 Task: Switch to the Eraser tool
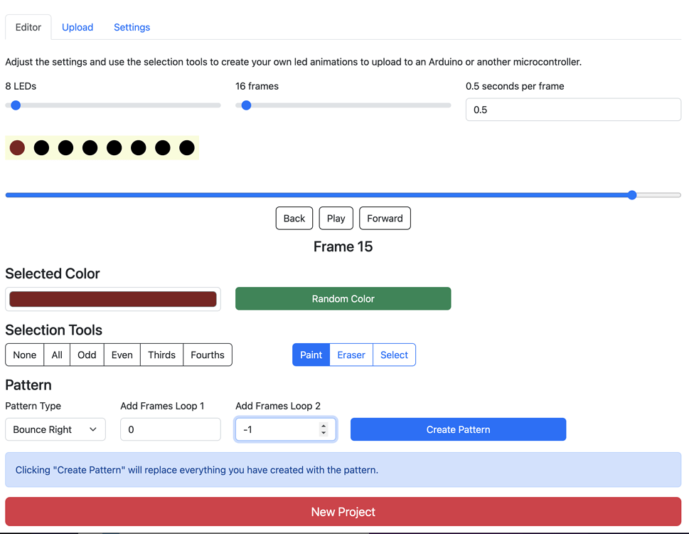coord(351,354)
